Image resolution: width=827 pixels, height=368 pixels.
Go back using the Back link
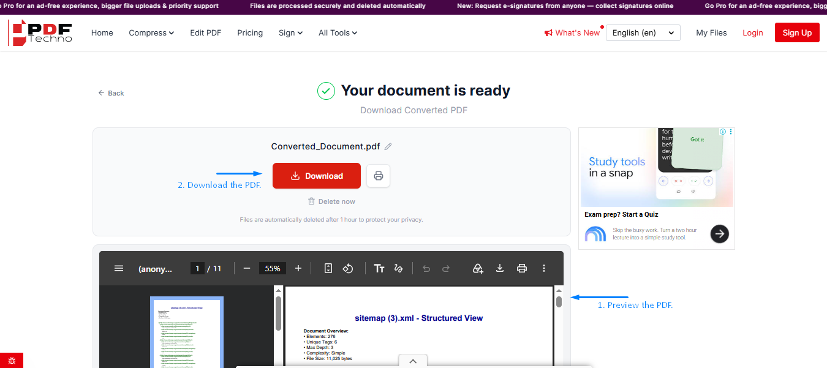click(x=111, y=93)
